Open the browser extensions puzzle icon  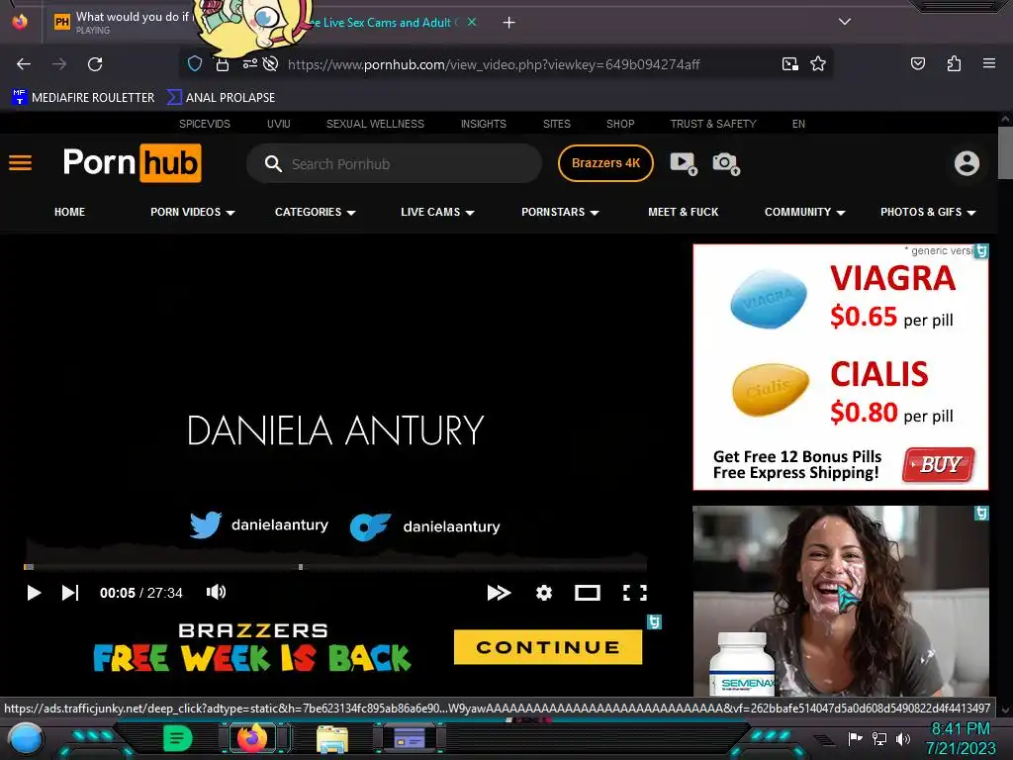coord(954,63)
